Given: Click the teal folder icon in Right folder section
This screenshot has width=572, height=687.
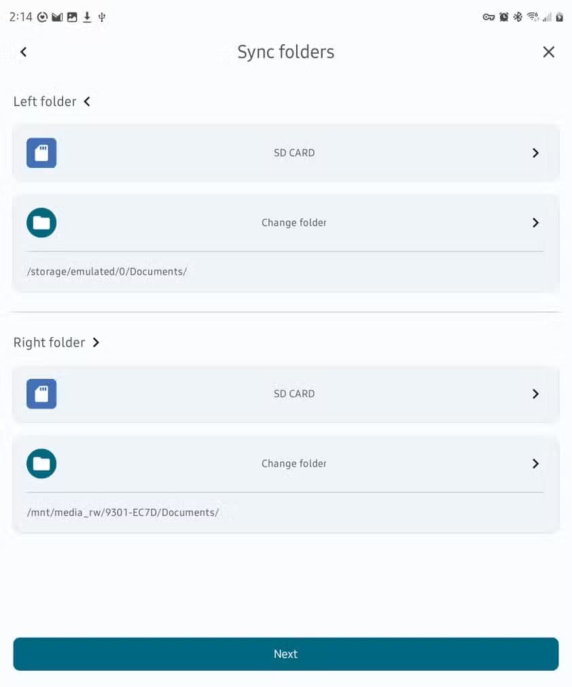Looking at the screenshot, I should coord(41,463).
